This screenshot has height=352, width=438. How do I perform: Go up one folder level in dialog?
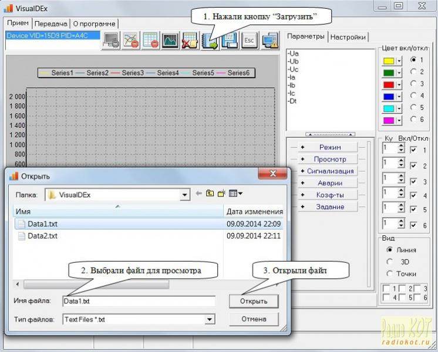coord(210,193)
